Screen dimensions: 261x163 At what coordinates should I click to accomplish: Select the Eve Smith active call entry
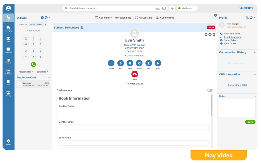point(33,84)
